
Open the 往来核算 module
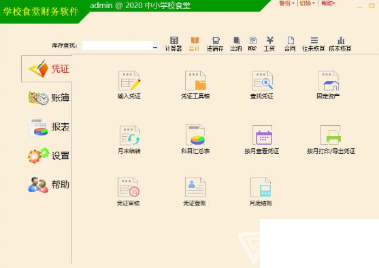click(314, 44)
